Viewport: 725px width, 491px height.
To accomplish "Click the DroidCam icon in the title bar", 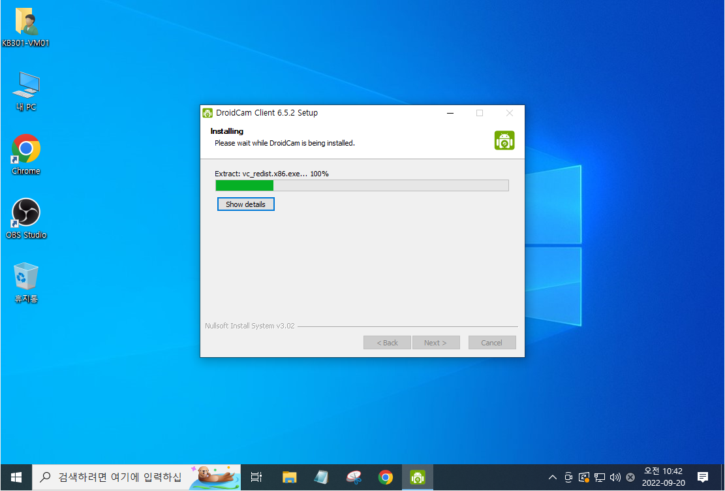I will click(208, 113).
